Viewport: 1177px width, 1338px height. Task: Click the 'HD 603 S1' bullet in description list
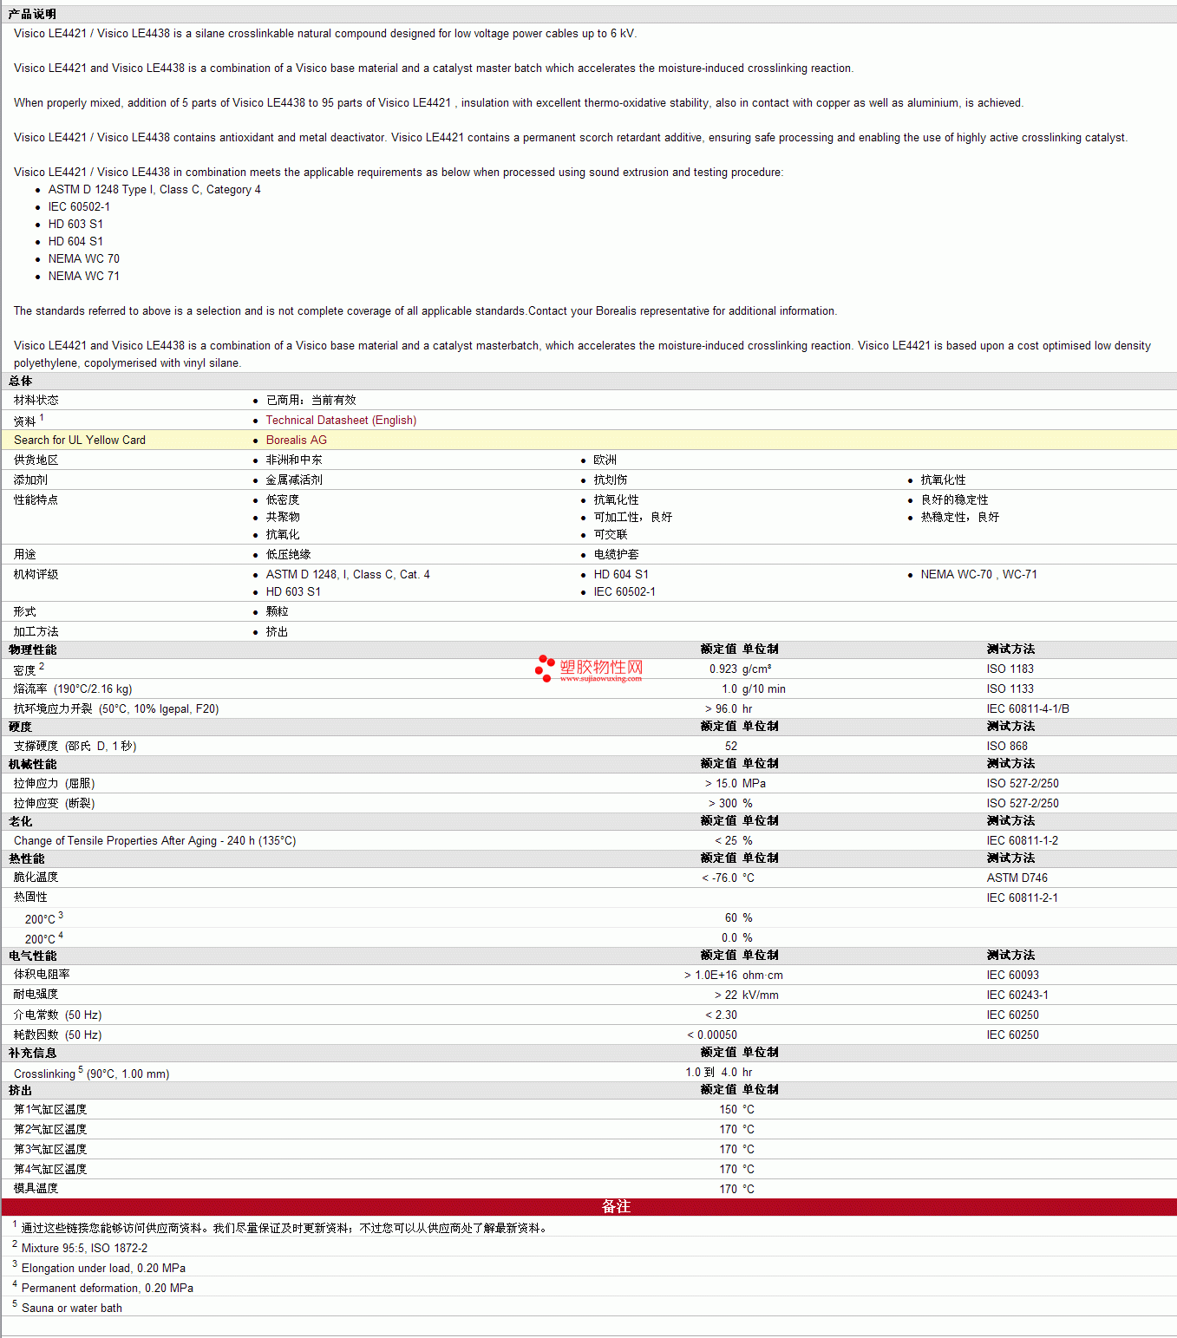click(x=75, y=224)
